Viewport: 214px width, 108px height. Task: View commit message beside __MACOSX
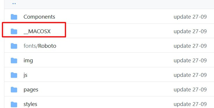click(x=190, y=31)
